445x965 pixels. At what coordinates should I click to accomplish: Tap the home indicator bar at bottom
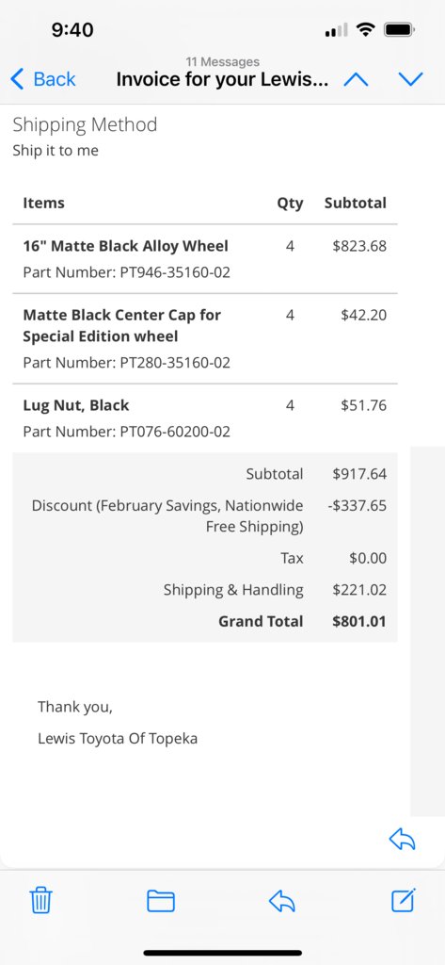222,953
